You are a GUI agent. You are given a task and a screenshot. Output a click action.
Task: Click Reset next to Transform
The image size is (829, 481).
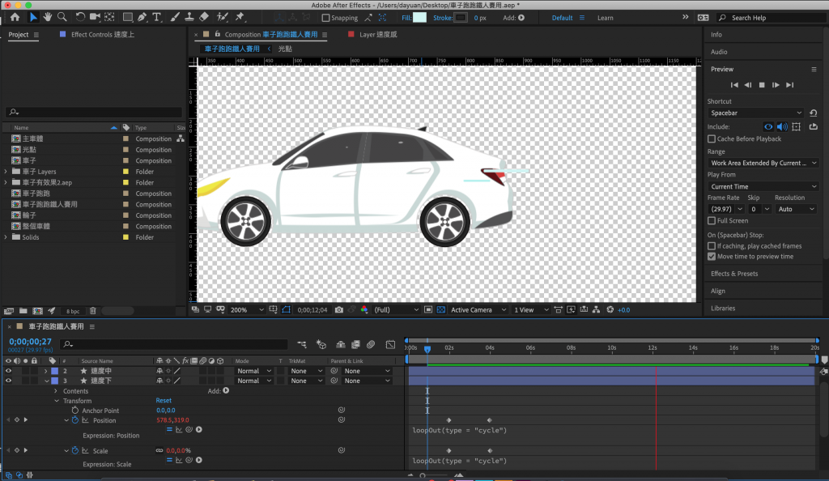(x=164, y=401)
